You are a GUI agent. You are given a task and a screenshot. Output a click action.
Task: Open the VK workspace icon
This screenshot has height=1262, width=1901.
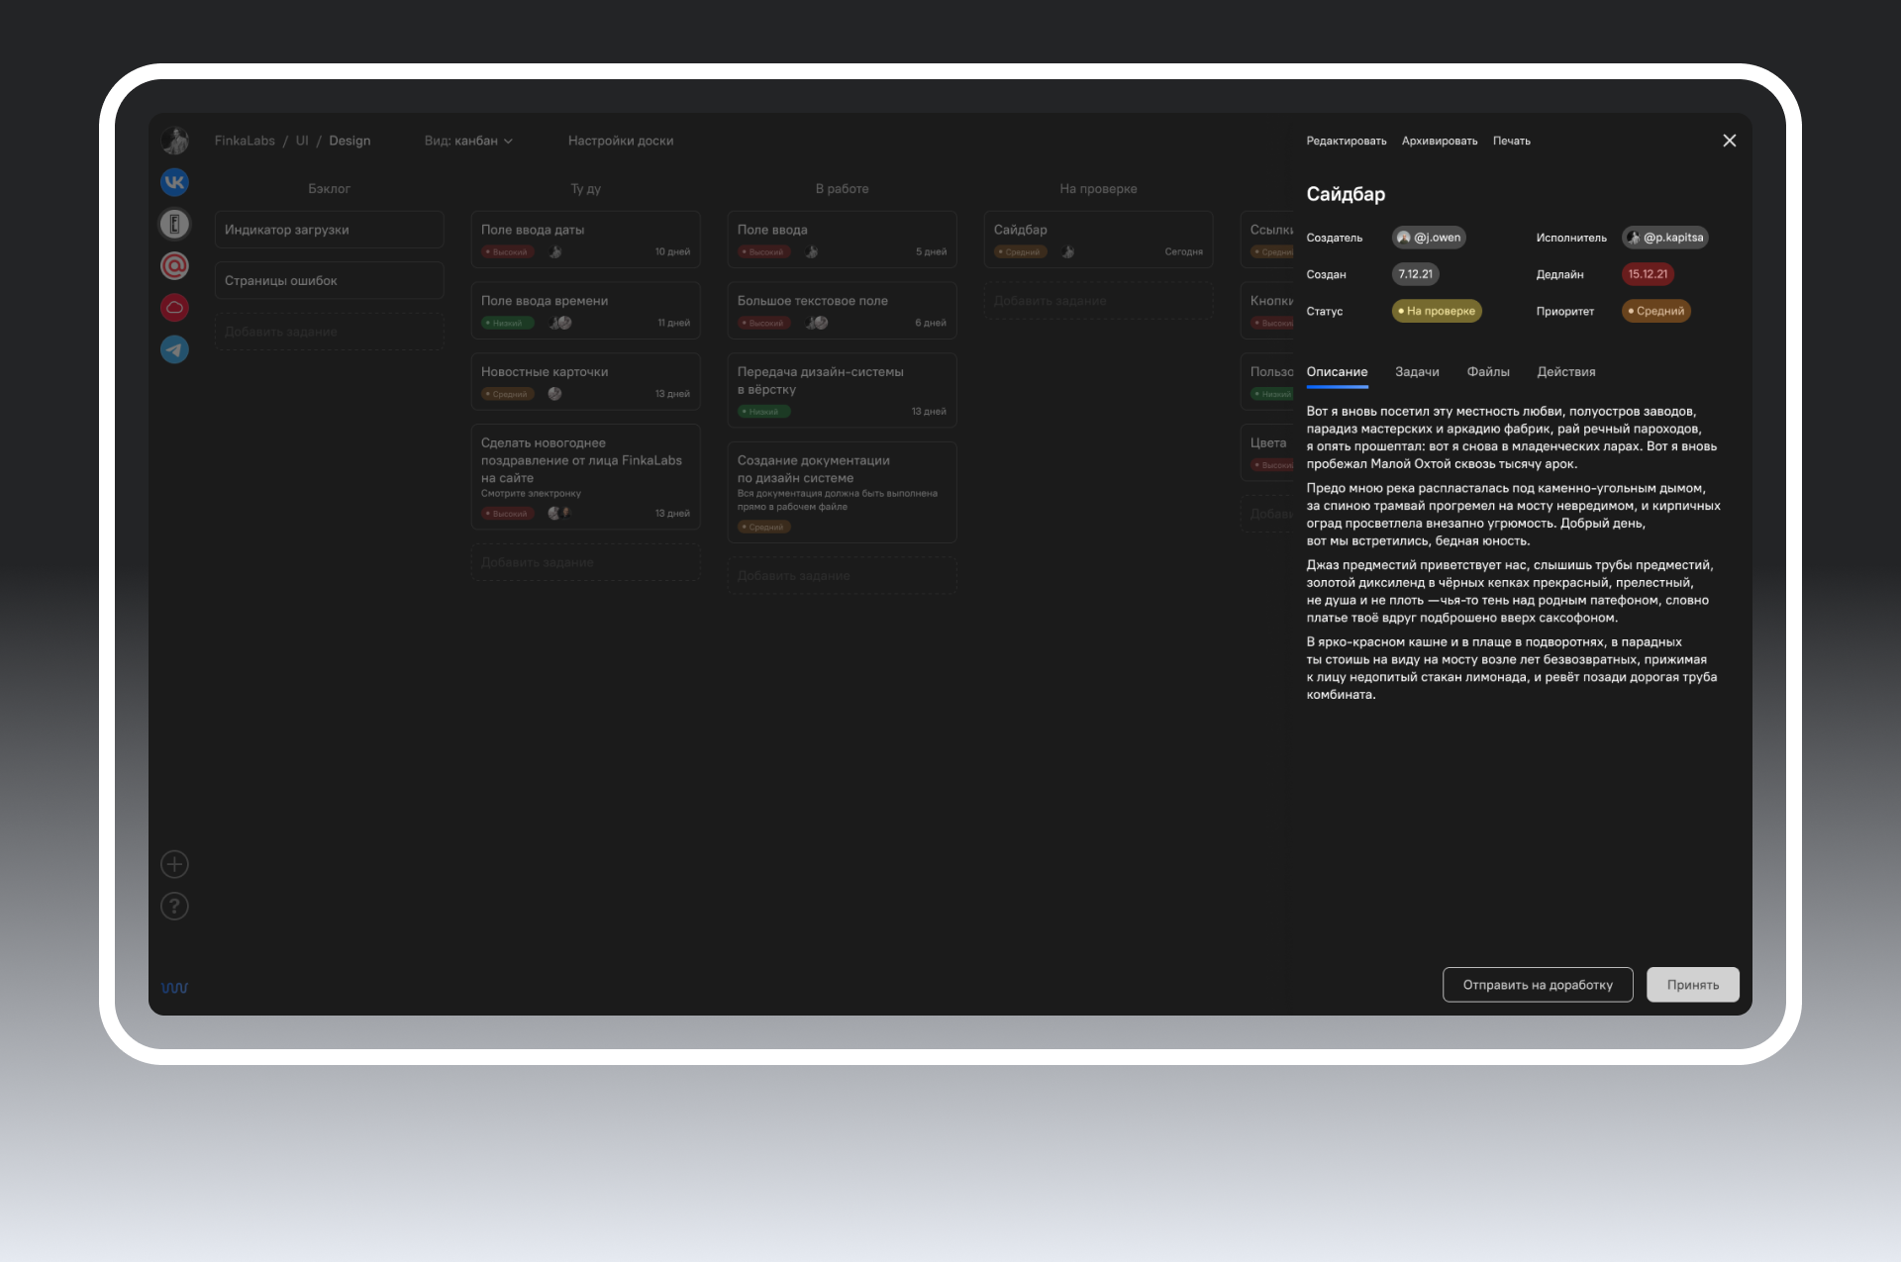click(x=174, y=182)
